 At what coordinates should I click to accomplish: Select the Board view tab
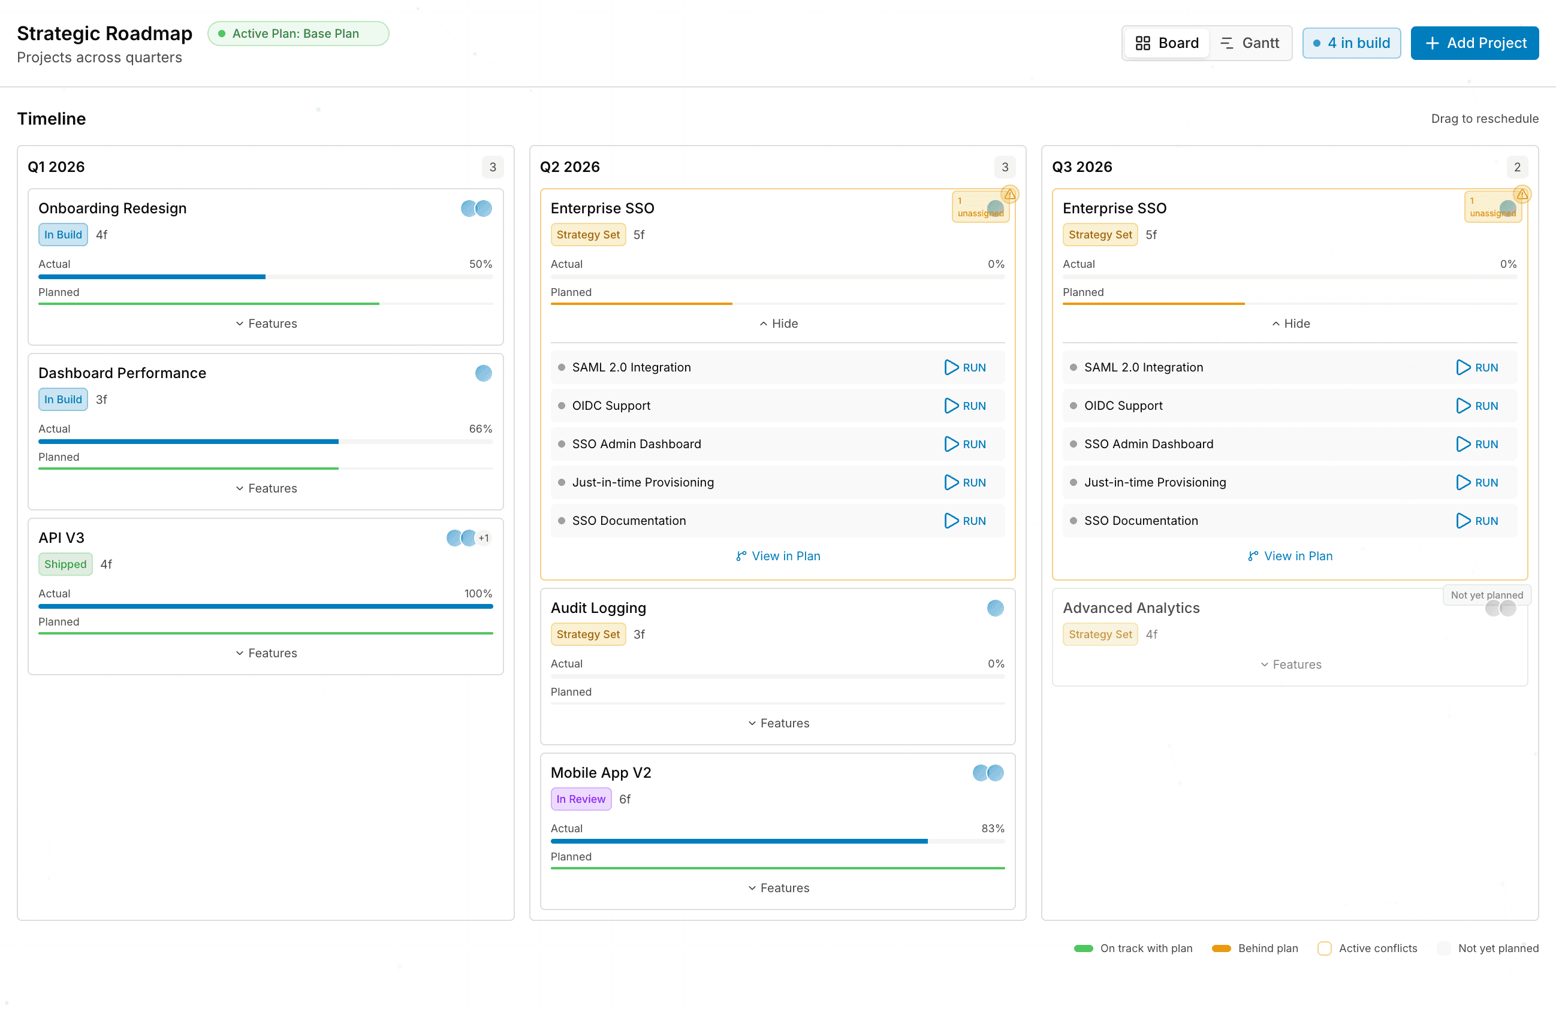click(x=1167, y=43)
